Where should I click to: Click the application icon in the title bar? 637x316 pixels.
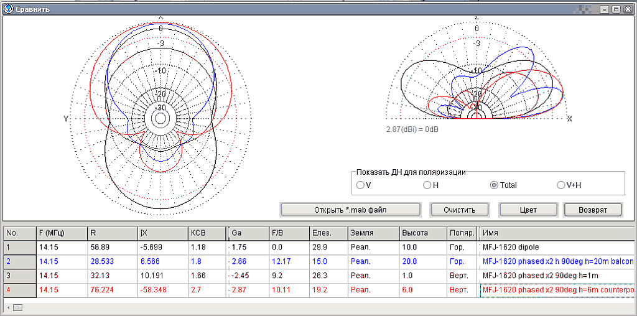[8, 9]
